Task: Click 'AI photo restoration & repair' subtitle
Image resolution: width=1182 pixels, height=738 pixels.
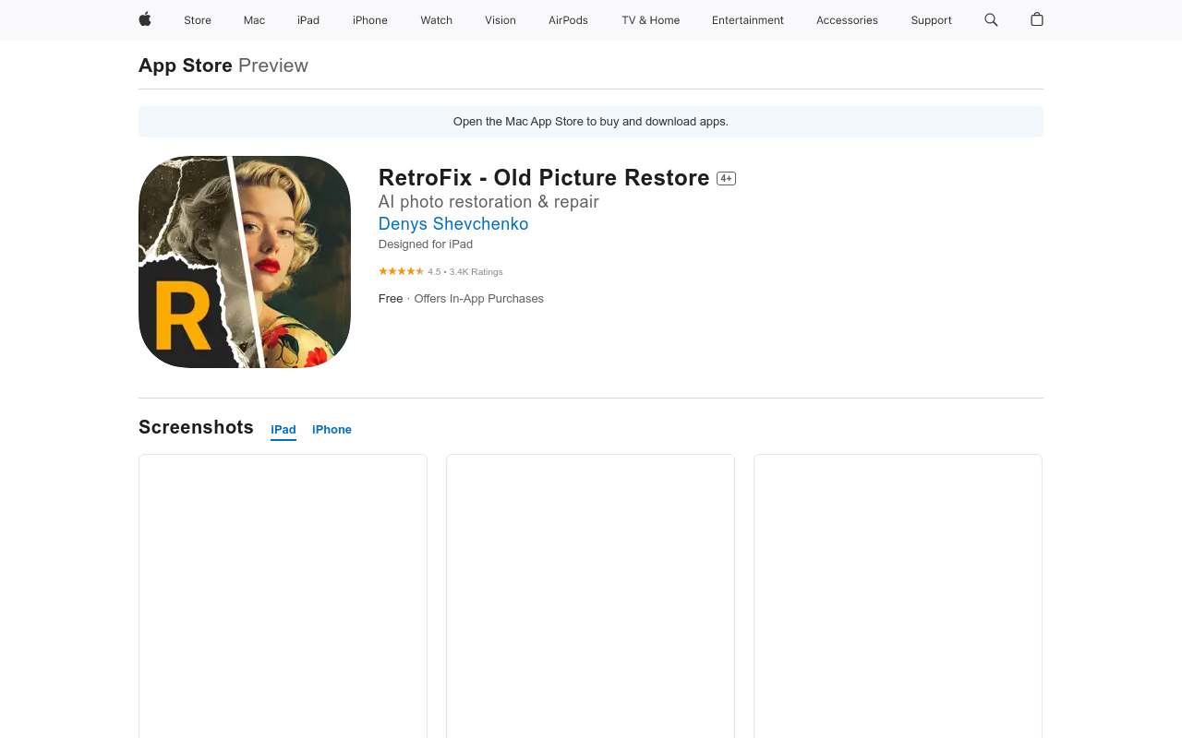Action: (488, 202)
